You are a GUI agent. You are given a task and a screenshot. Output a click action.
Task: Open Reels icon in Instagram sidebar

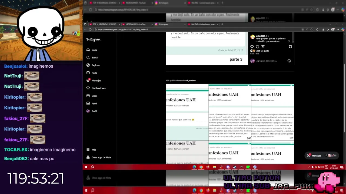88,73
